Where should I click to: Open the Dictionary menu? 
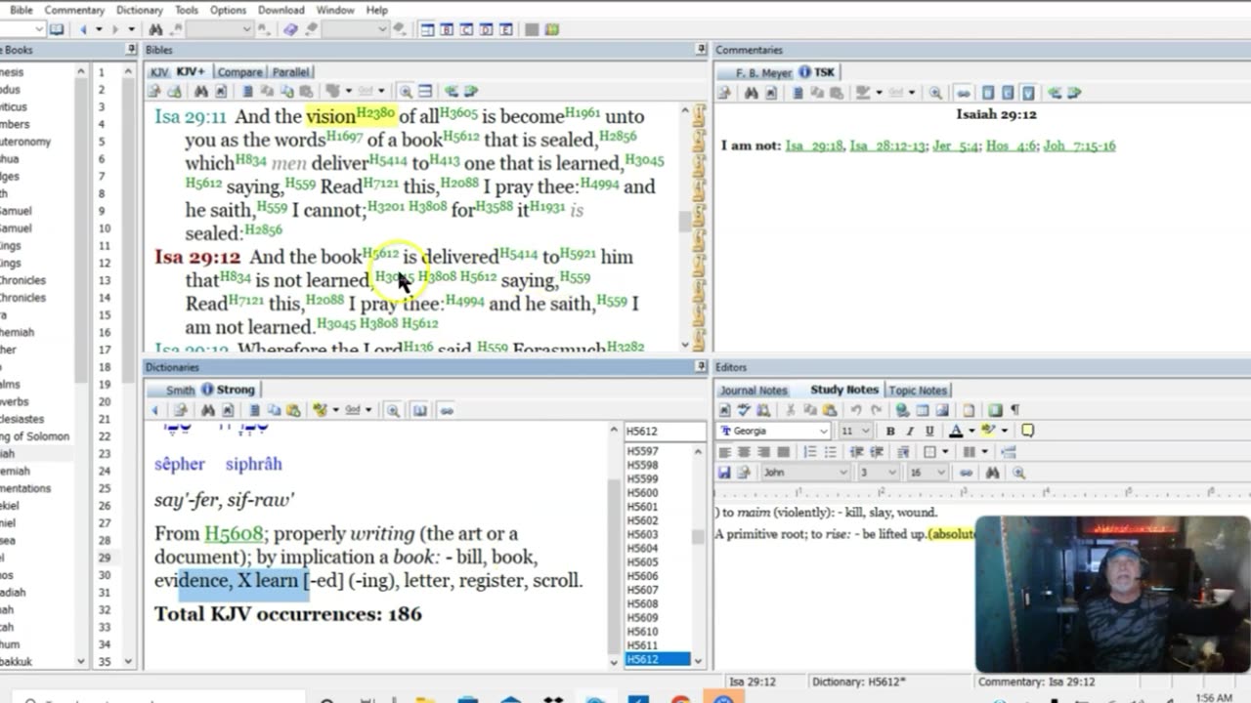pyautogui.click(x=140, y=10)
